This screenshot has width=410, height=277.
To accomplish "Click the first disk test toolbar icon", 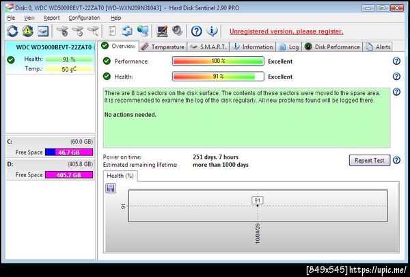I will pyautogui.click(x=62, y=31).
